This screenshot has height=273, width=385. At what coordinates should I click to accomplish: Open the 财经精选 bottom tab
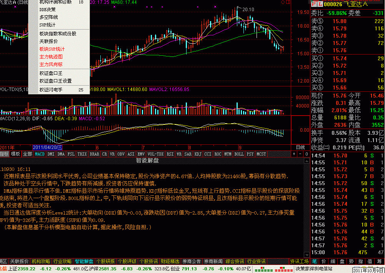[170, 261]
